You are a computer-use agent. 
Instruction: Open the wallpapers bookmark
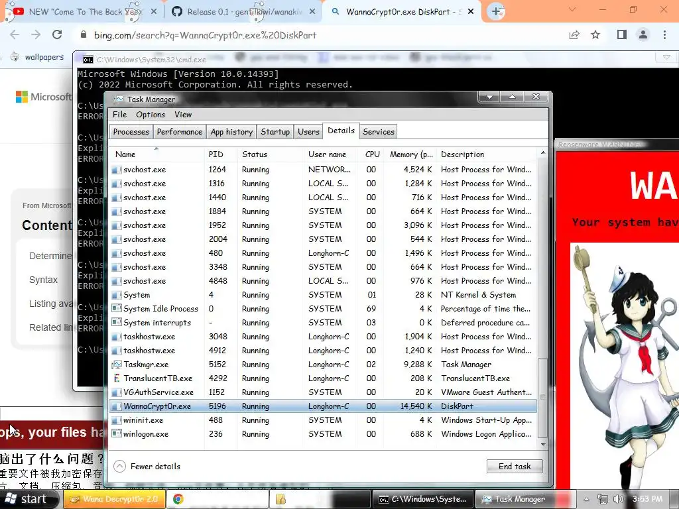point(38,57)
